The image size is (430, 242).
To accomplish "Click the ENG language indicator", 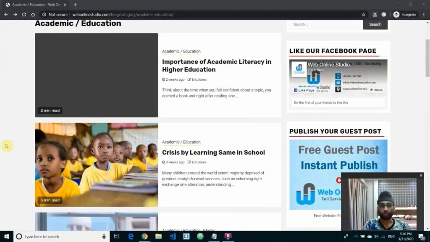I will tap(391, 237).
